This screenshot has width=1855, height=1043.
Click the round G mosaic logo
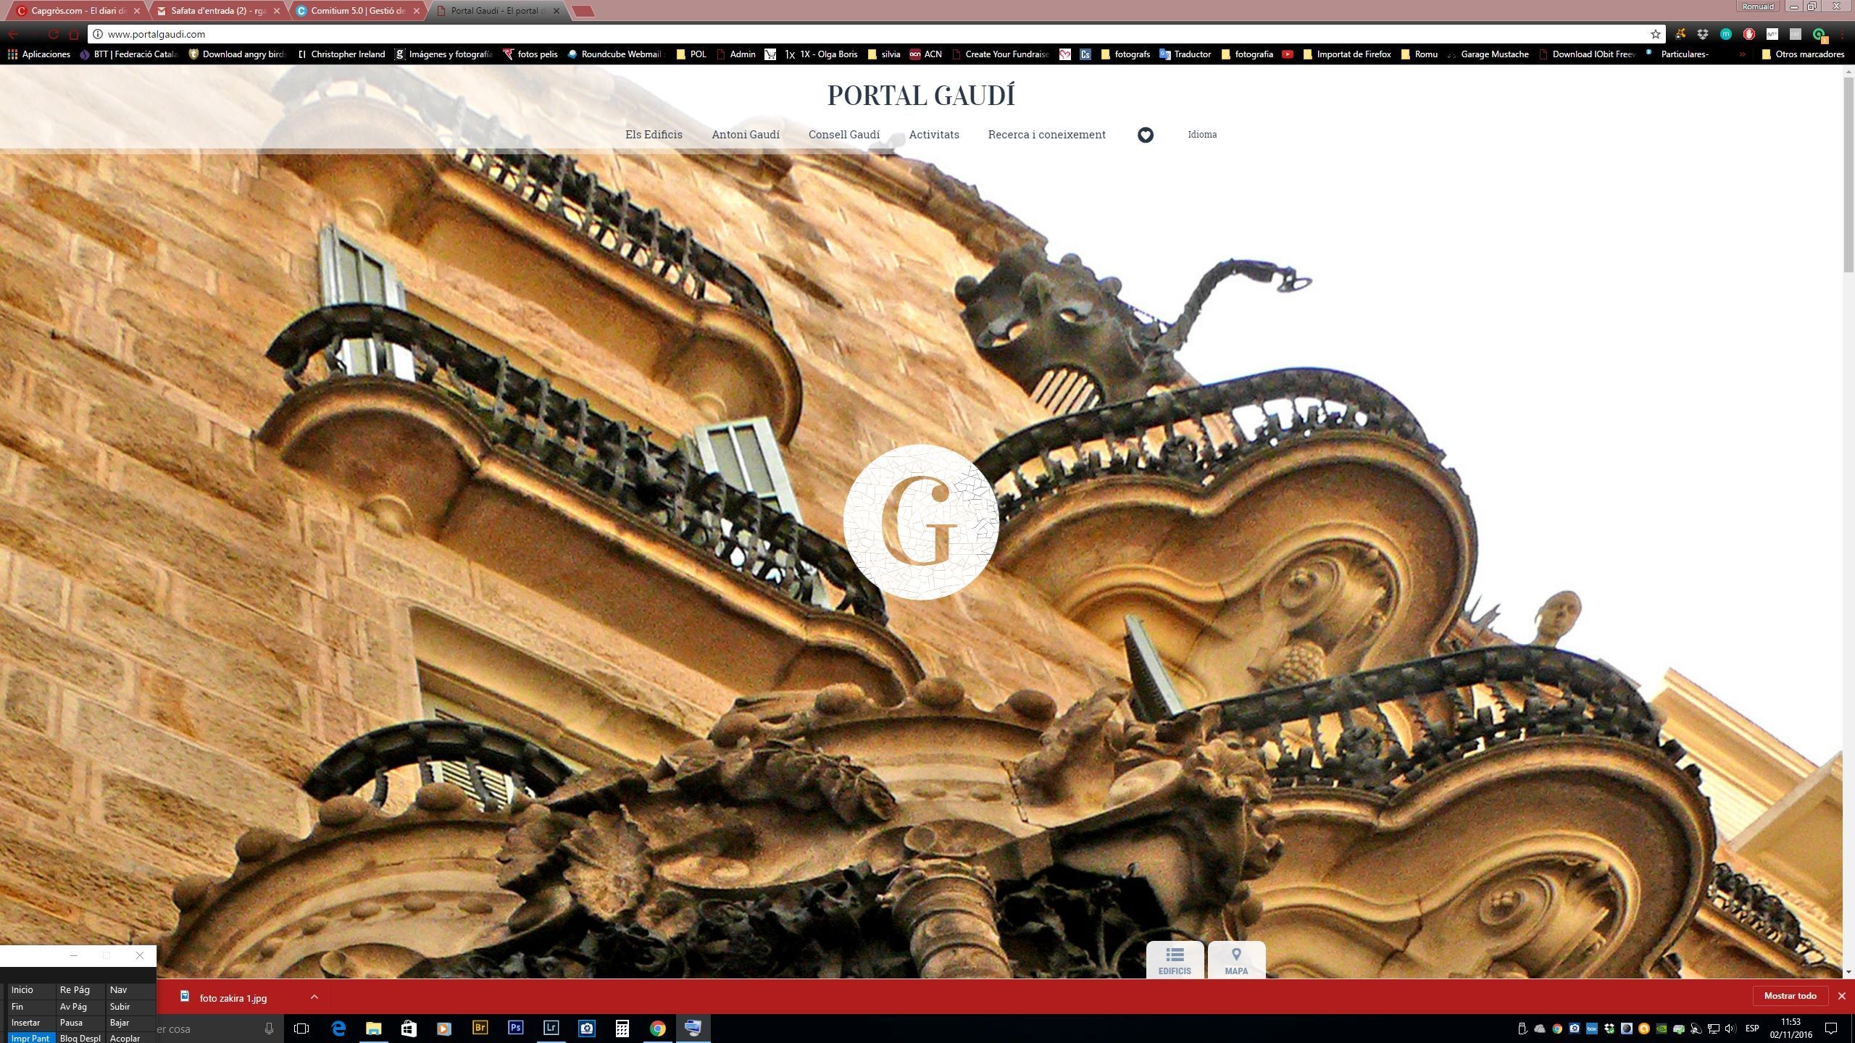pos(921,521)
